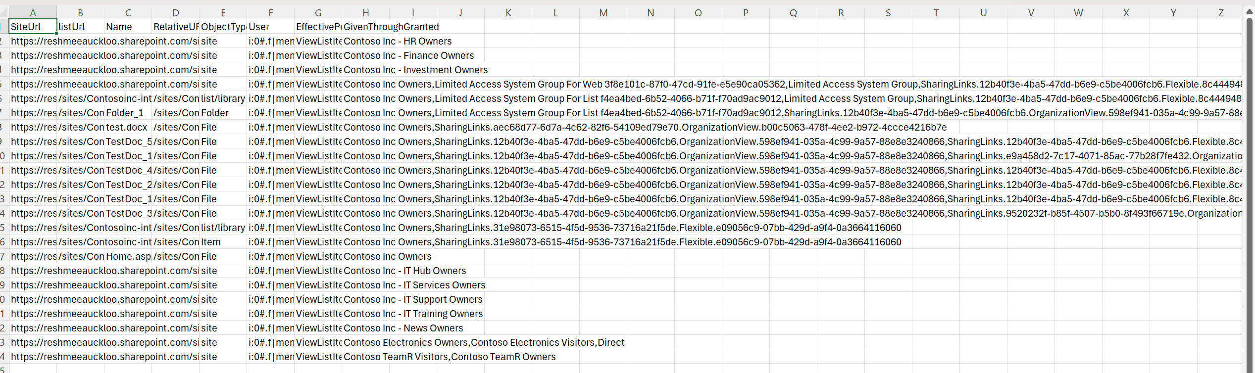Select 'File' cell in the Home.asp row
This screenshot has height=373, width=1255.
click(223, 256)
